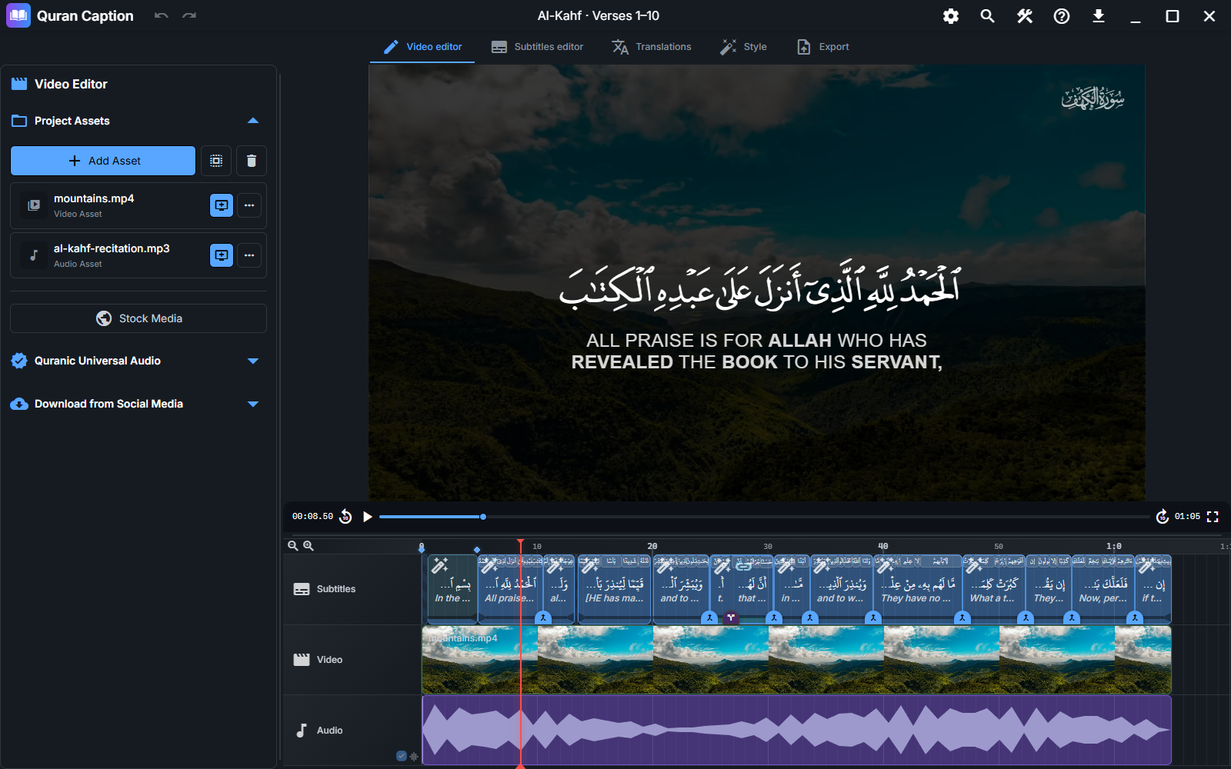1231x769 pixels.
Task: Zoom out the timeline
Action: 293,546
